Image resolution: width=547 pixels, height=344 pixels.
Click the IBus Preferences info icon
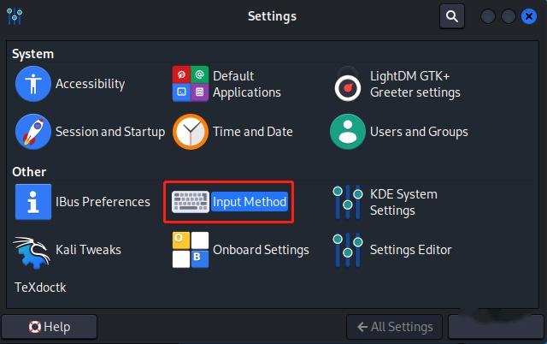pos(33,202)
